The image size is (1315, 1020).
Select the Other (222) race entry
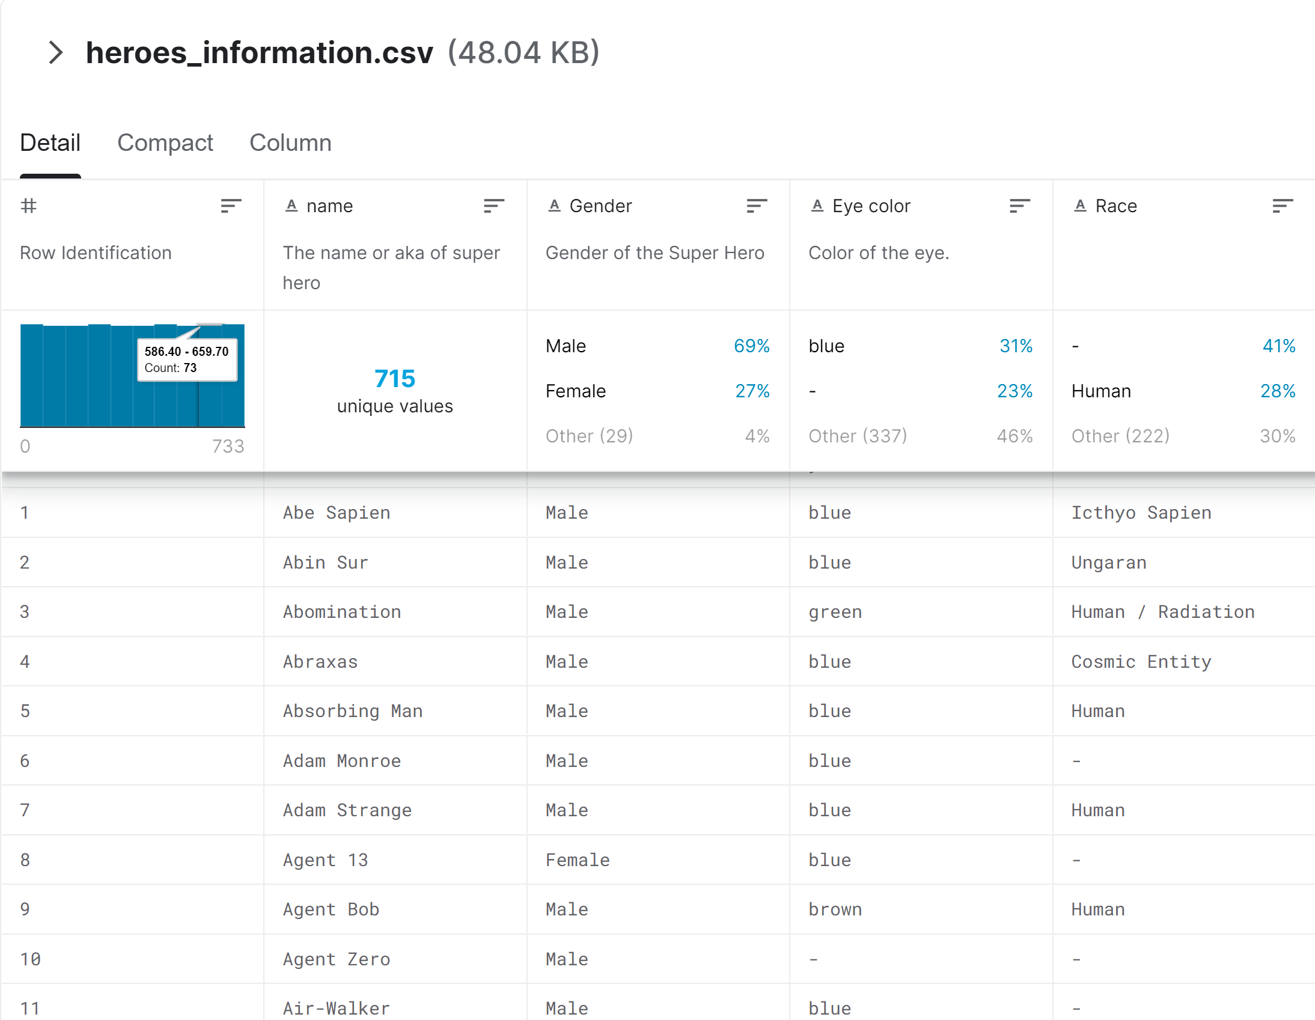[x=1184, y=436]
